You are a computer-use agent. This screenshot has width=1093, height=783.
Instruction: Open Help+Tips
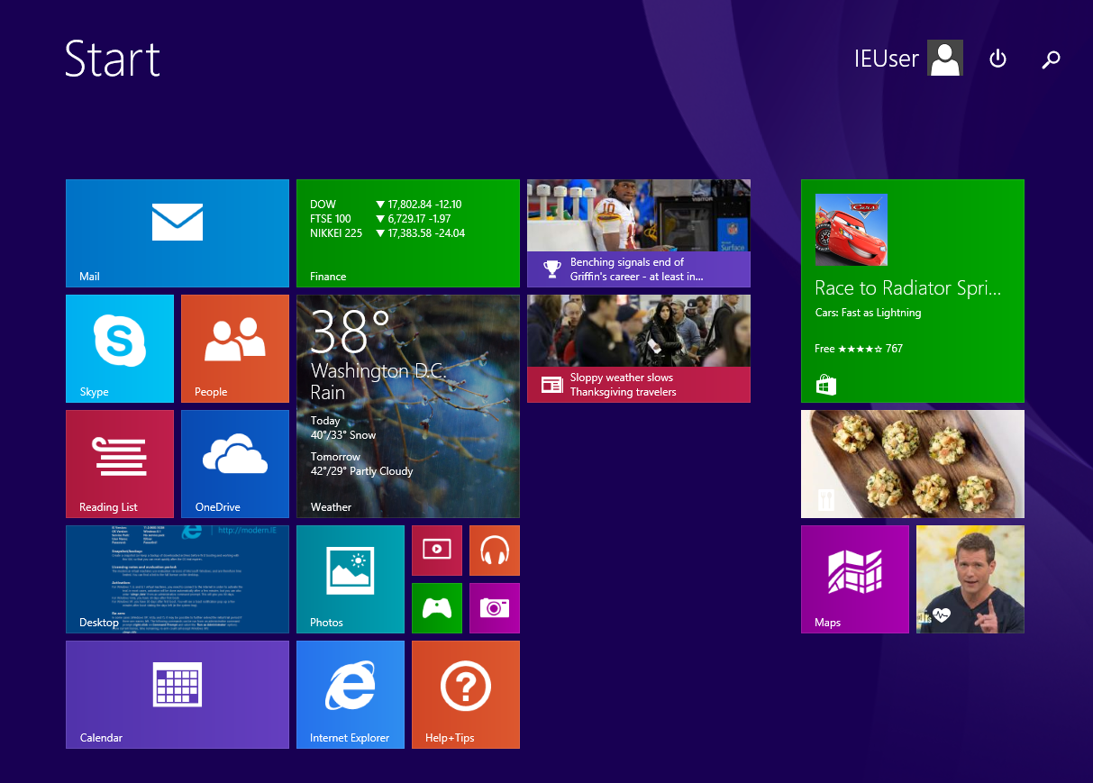[465, 694]
